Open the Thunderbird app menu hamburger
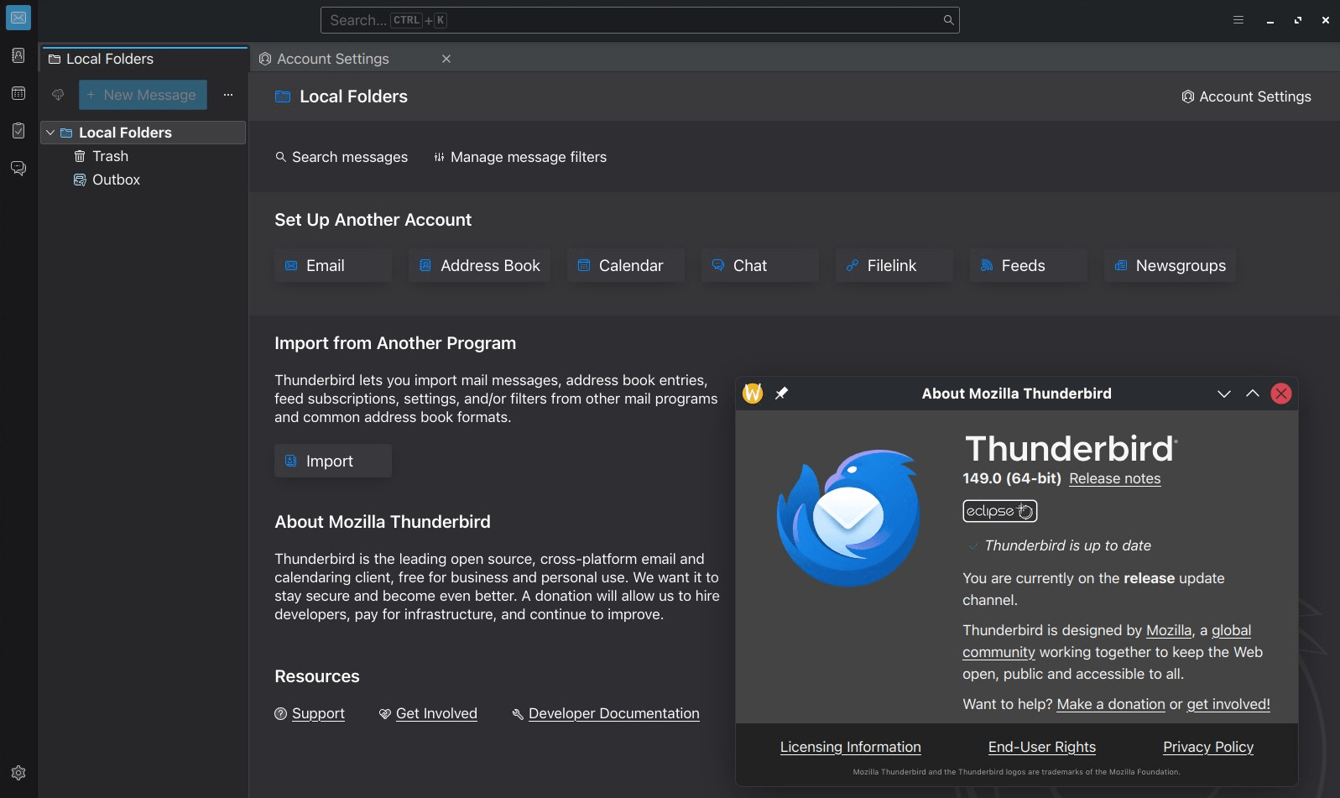The width and height of the screenshot is (1340, 798). (x=1238, y=20)
